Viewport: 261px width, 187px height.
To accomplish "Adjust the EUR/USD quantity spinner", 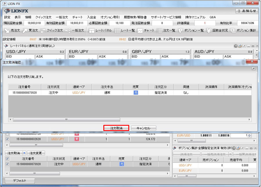I will tap(249, 136).
